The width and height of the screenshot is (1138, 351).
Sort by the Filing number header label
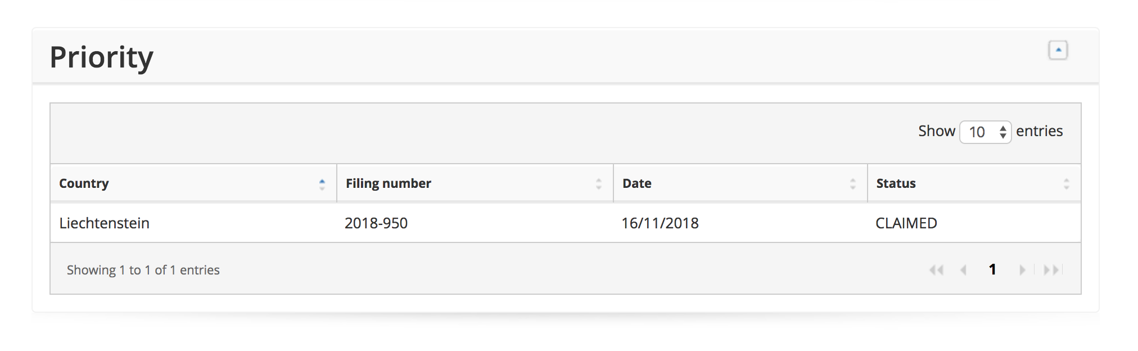(388, 183)
